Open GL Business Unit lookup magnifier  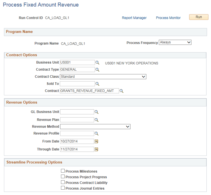[x=96, y=112]
